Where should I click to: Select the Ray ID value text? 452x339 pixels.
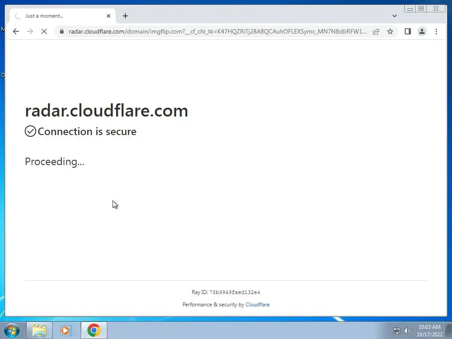[235, 292]
